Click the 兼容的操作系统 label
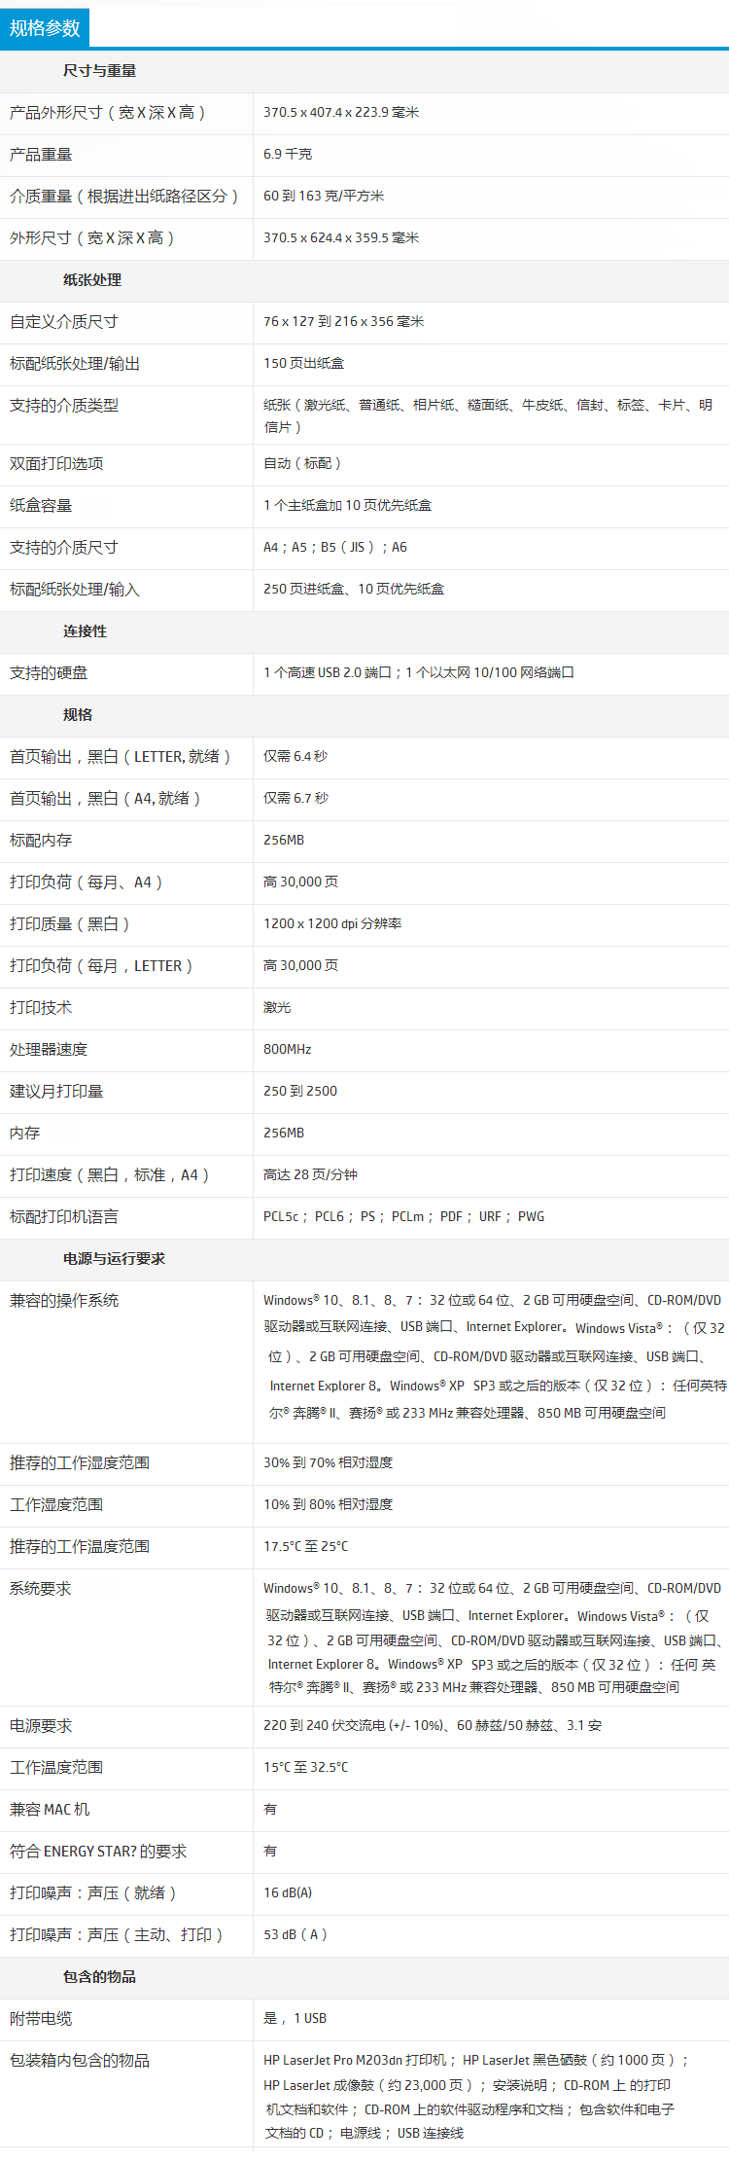Viewport: 729px width, 2161px height. click(x=64, y=1301)
